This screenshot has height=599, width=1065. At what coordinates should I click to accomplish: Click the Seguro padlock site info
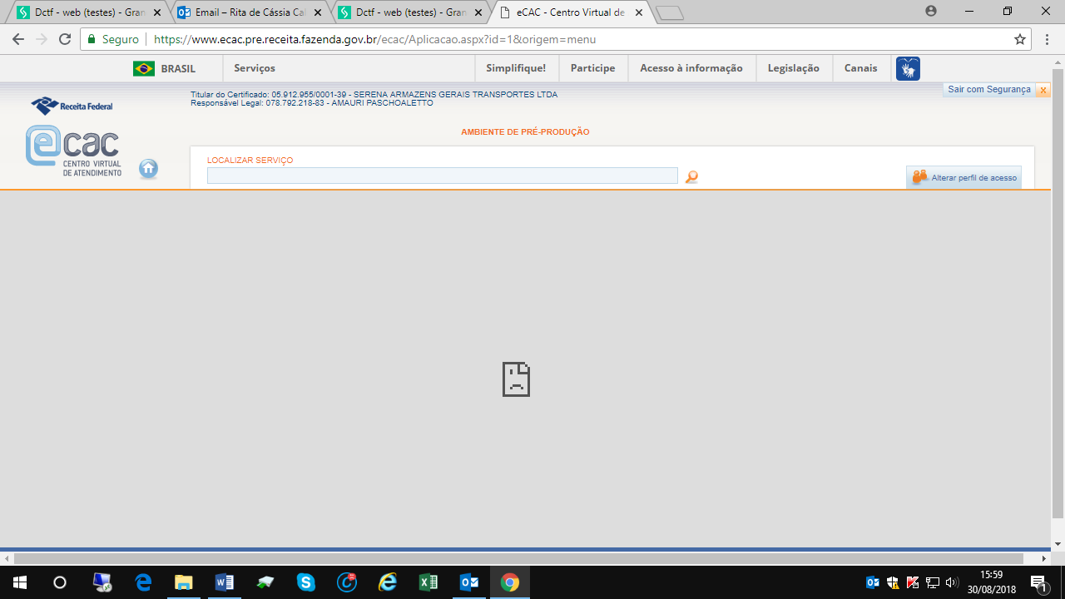click(113, 39)
